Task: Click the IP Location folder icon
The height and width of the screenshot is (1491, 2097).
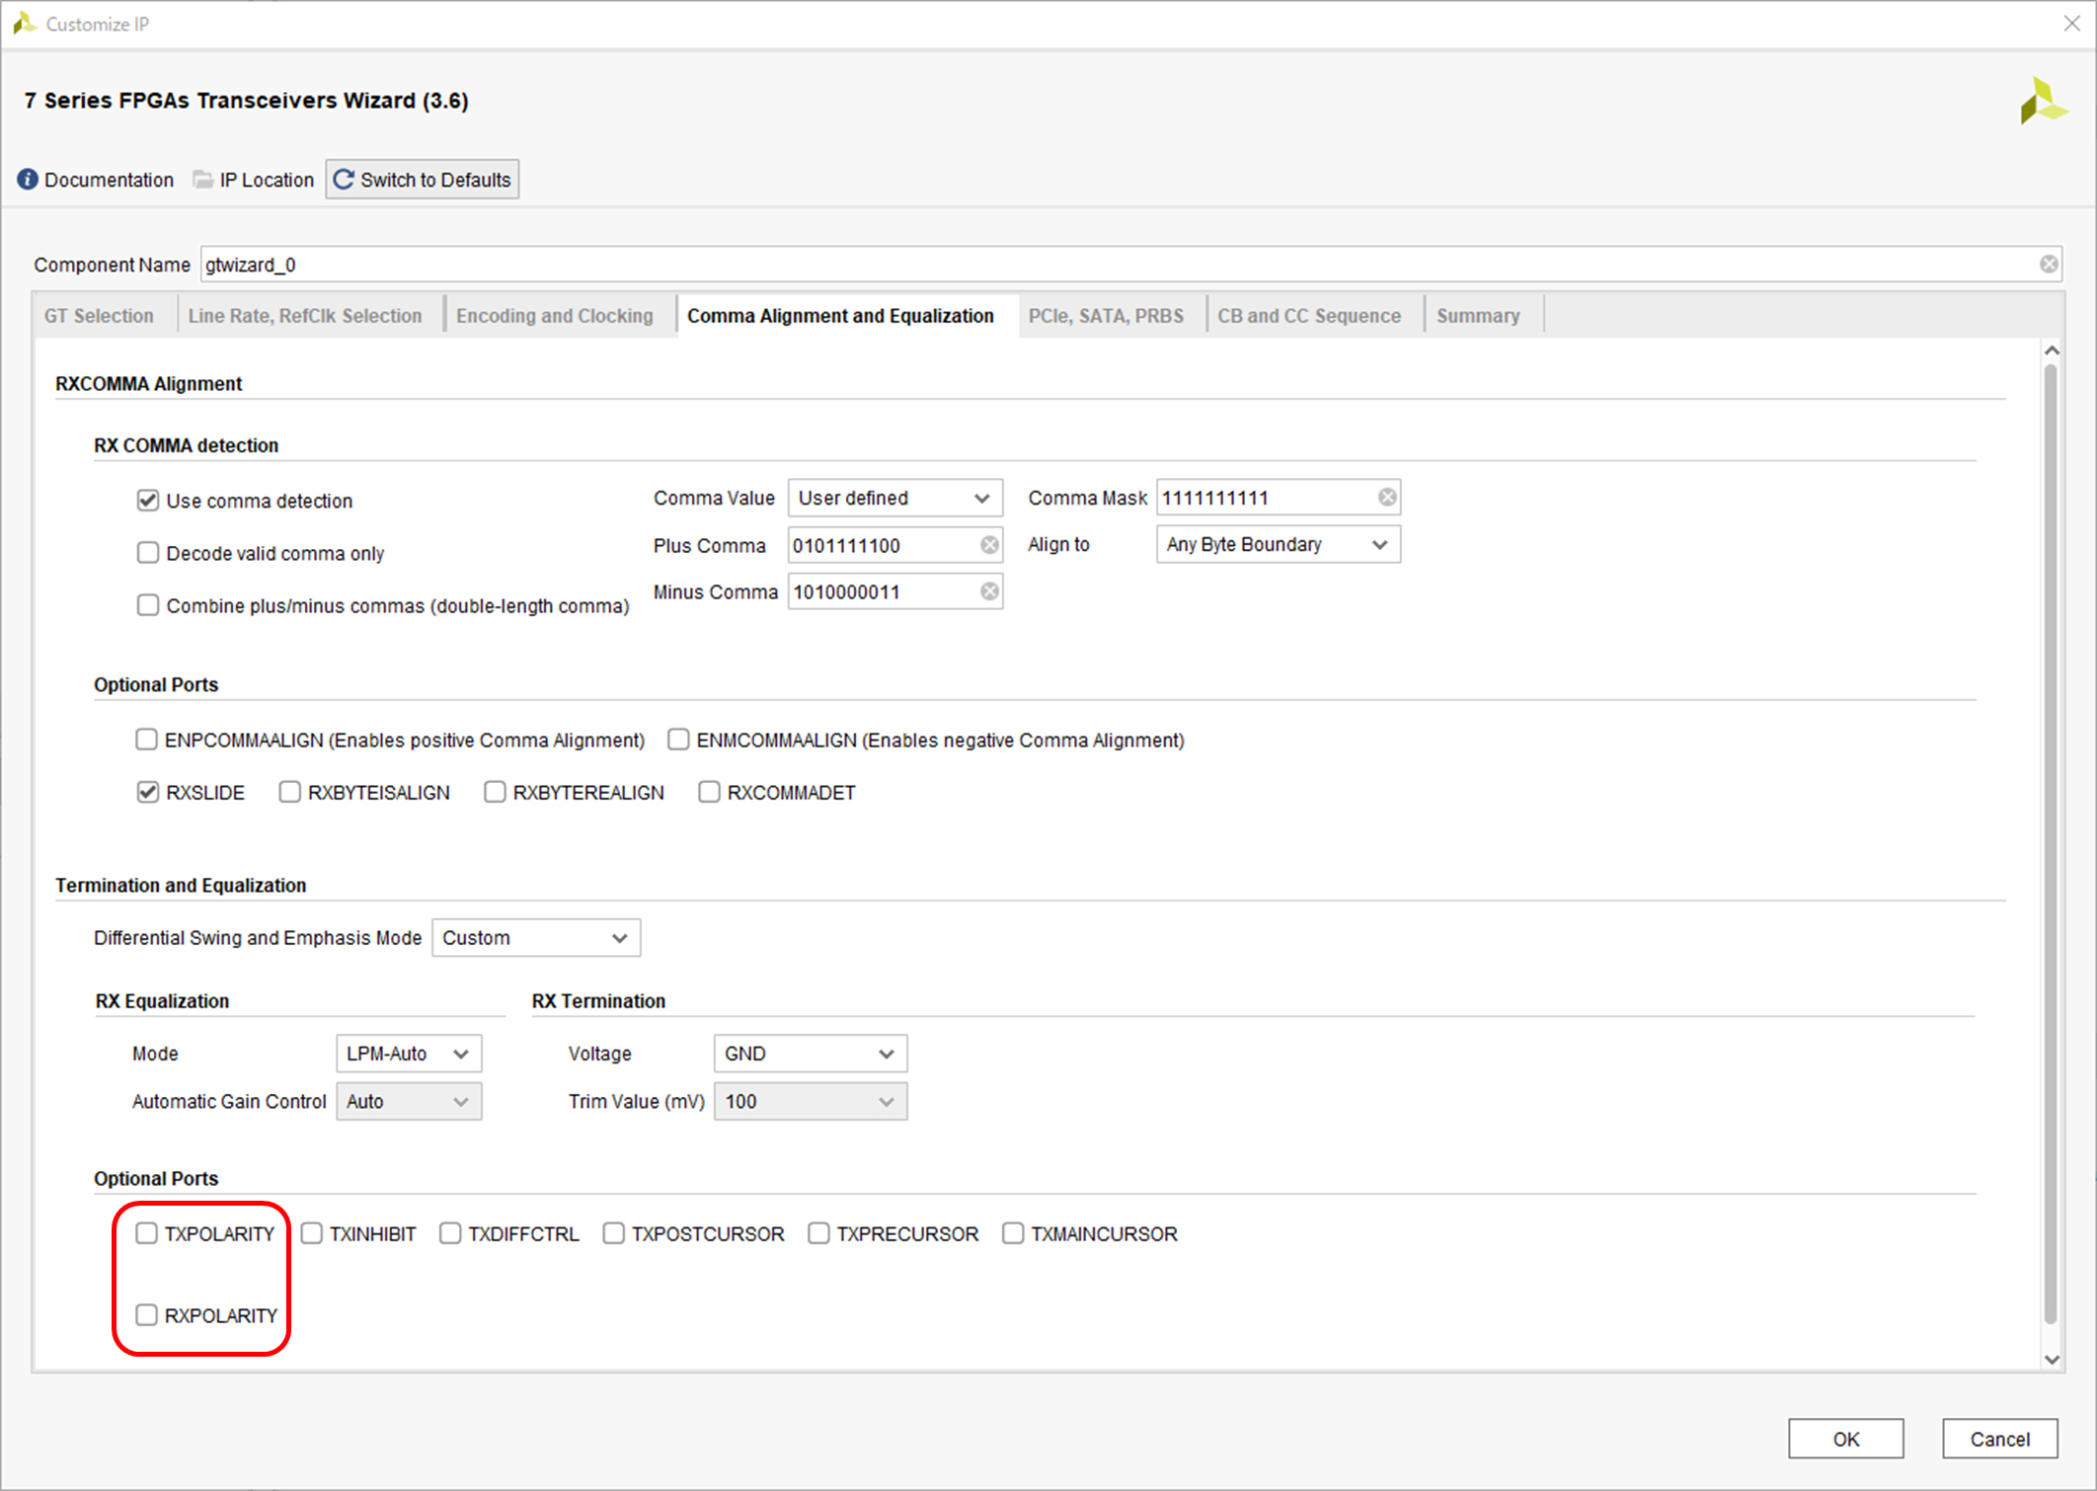Action: pyautogui.click(x=202, y=180)
